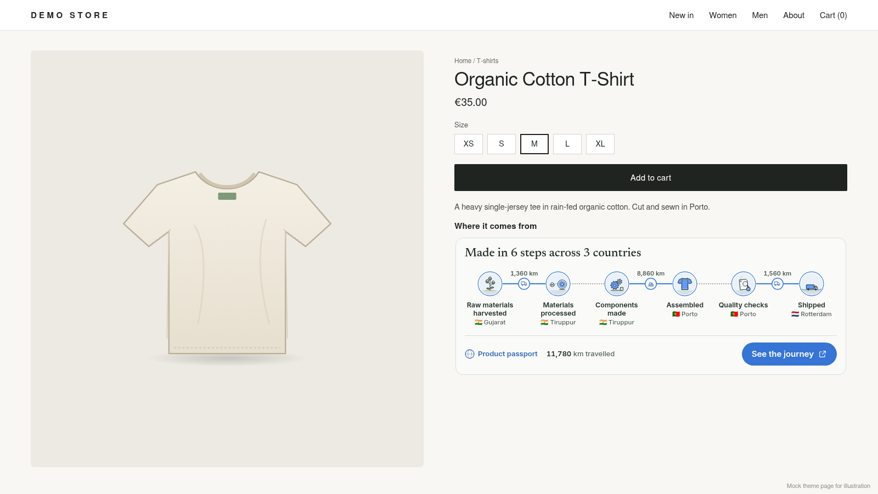Click the Rotterdam location label

tap(812, 315)
